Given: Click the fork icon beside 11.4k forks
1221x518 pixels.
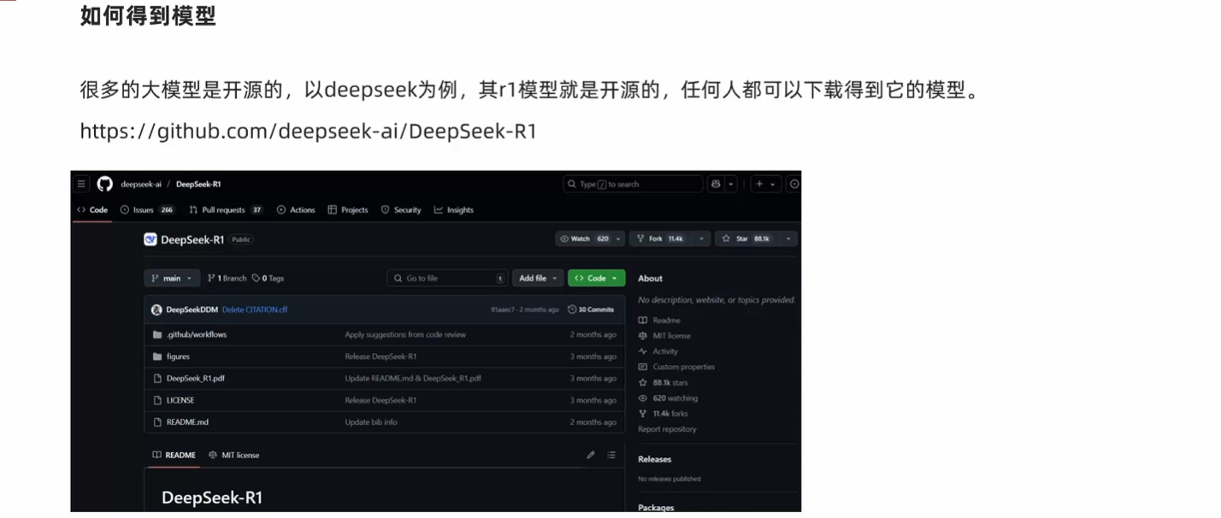Looking at the screenshot, I should click(643, 413).
